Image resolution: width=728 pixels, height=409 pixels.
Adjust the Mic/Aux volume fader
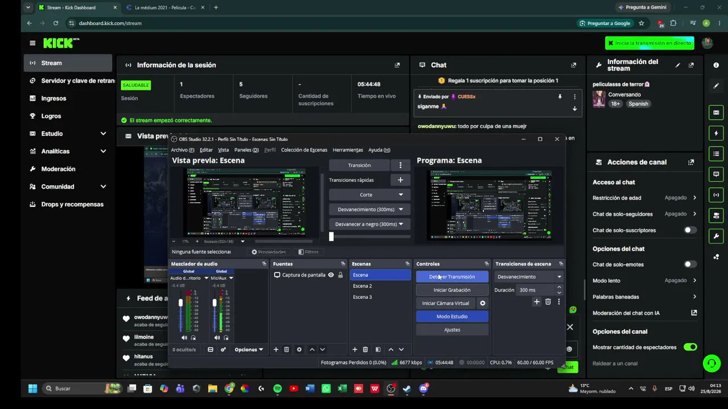pyautogui.click(x=214, y=303)
